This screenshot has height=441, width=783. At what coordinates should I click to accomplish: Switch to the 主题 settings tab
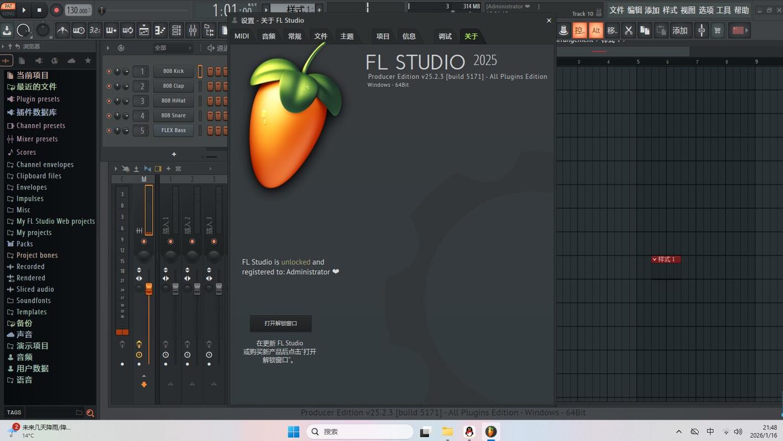point(347,36)
